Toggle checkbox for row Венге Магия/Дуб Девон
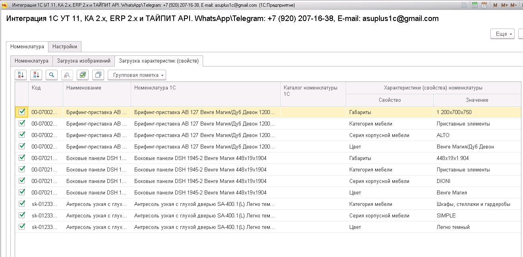The image size is (523, 257). click(22, 146)
